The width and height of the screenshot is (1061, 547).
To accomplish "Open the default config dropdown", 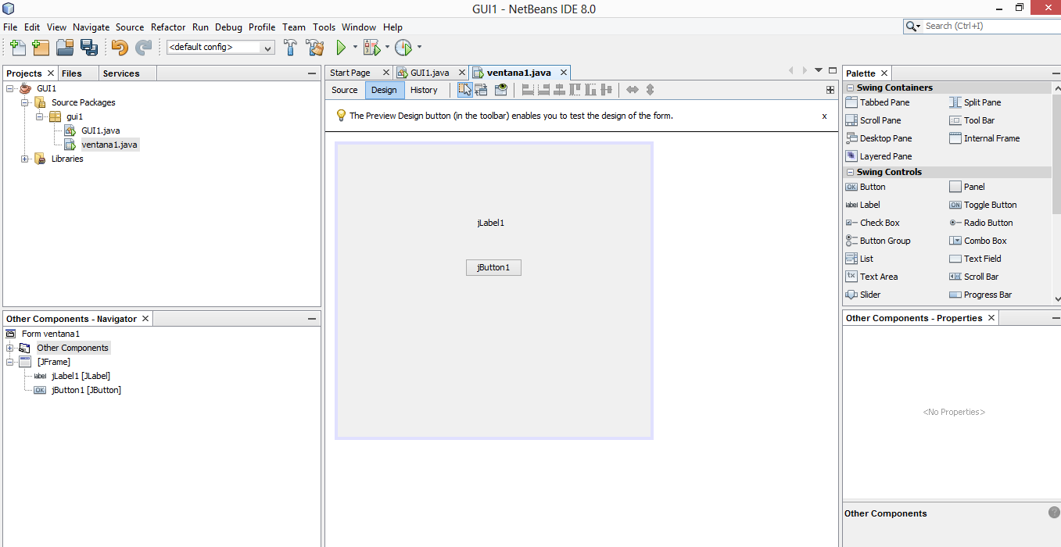I will coord(267,47).
